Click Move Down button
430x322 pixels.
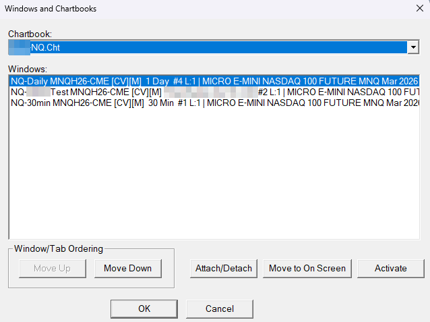128,268
